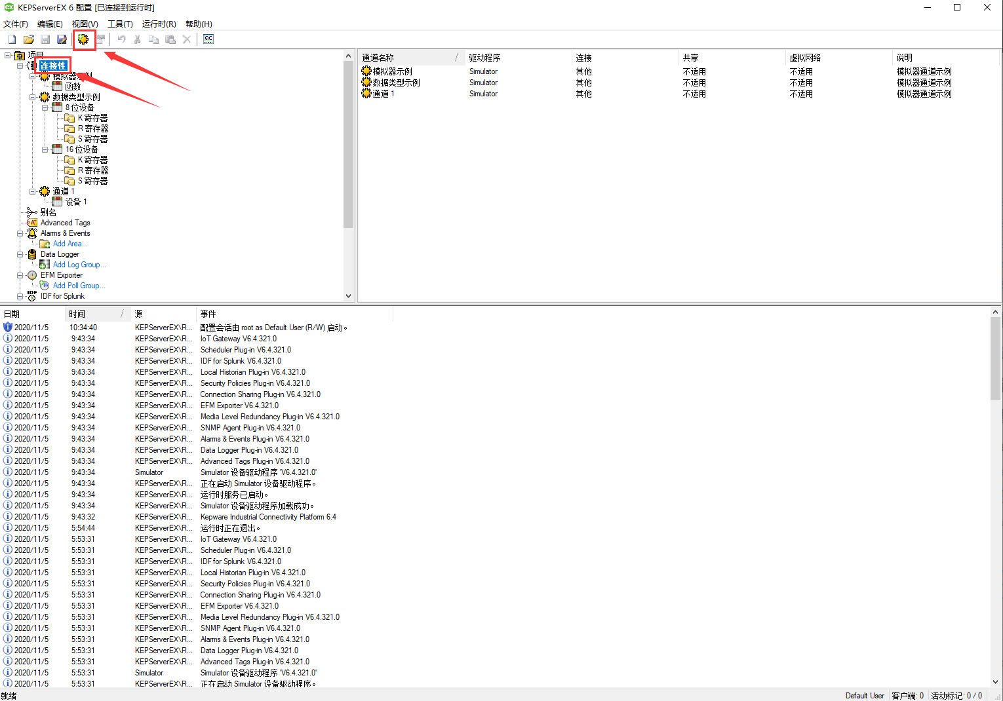This screenshot has width=1003, height=701.
Task: Click the Save project disk icon
Action: coord(45,39)
